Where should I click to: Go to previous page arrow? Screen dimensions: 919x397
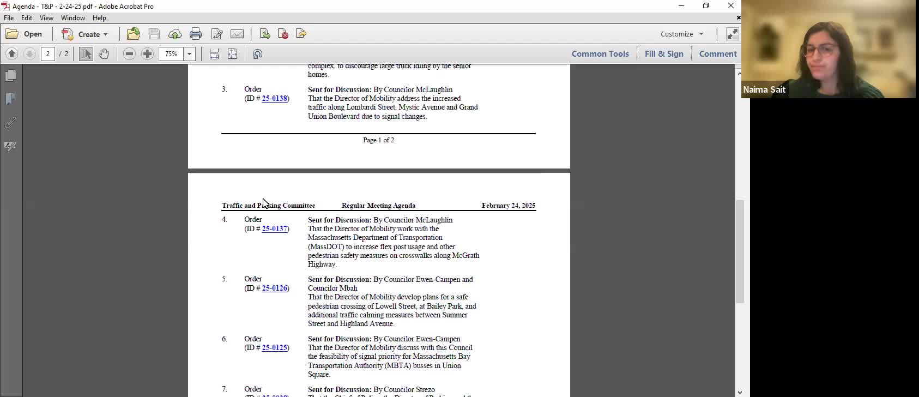click(x=12, y=53)
